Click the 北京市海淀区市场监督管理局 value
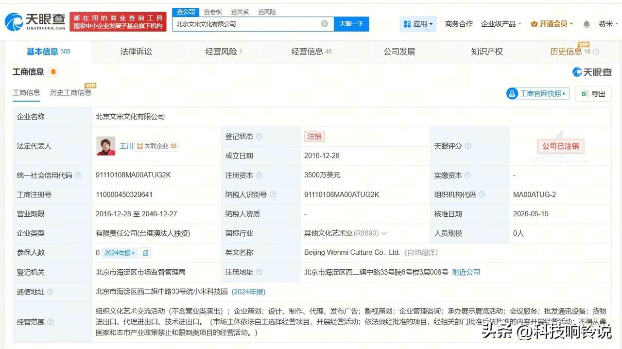 [140, 272]
